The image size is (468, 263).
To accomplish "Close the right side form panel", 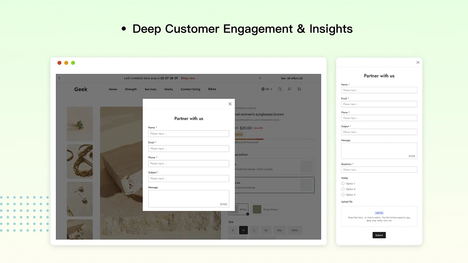I will coord(418,62).
